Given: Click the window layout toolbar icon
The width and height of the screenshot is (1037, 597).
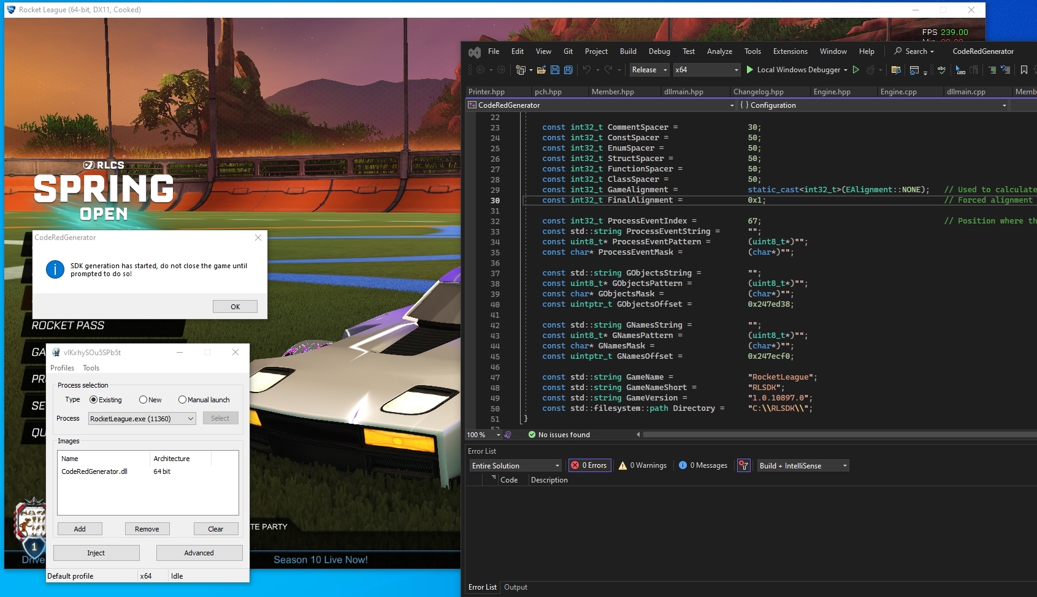Looking at the screenshot, I should click(914, 70).
